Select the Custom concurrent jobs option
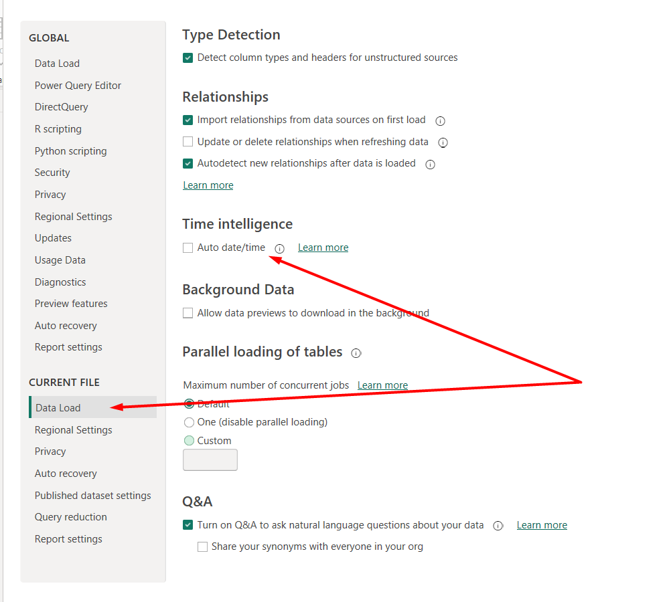Image resolution: width=671 pixels, height=602 pixels. tap(189, 440)
